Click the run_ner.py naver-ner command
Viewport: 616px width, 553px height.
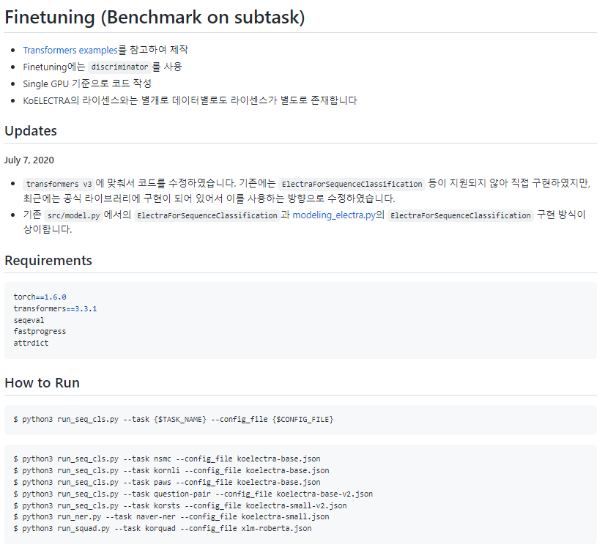click(x=171, y=516)
